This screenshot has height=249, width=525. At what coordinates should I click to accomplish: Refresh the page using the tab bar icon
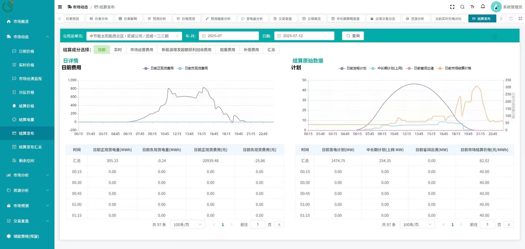511,19
